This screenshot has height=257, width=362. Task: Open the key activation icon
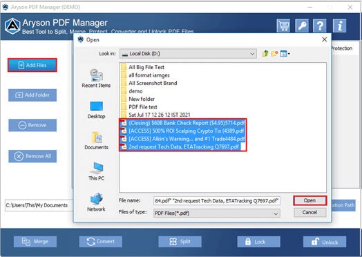[x=302, y=26]
